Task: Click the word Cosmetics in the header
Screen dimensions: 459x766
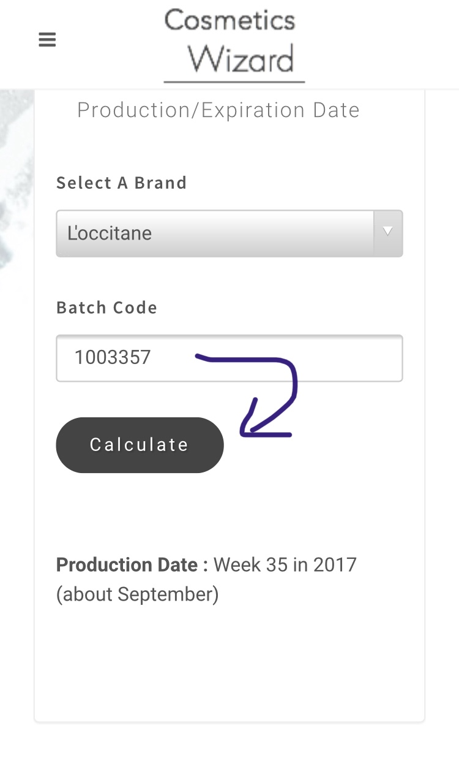Action: click(x=230, y=20)
